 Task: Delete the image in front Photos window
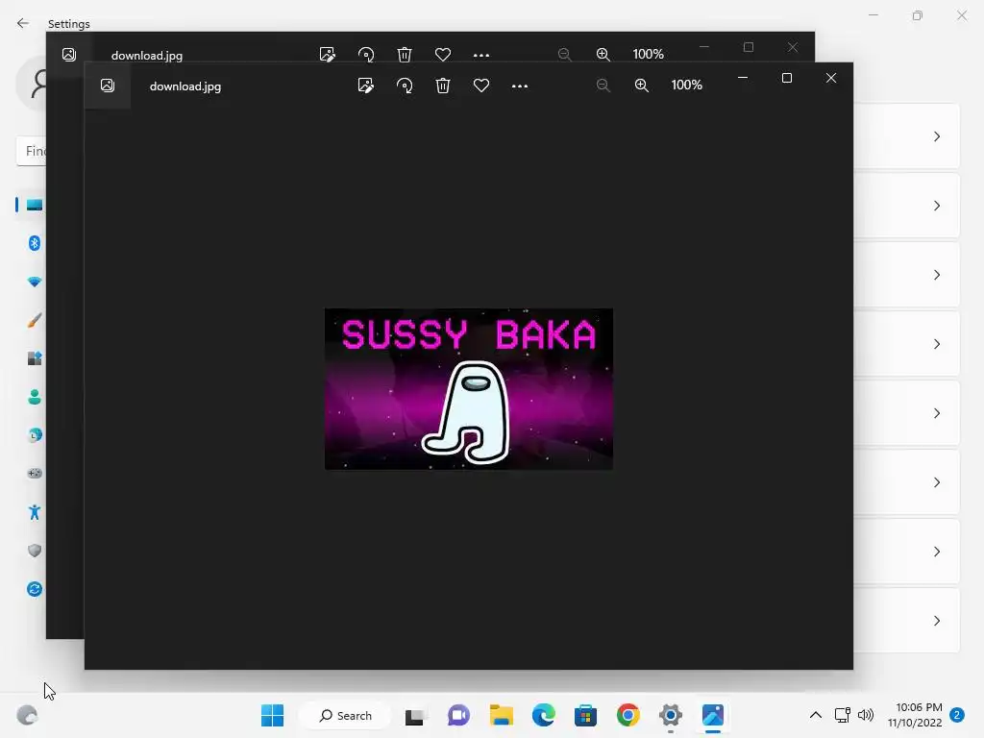(x=443, y=86)
